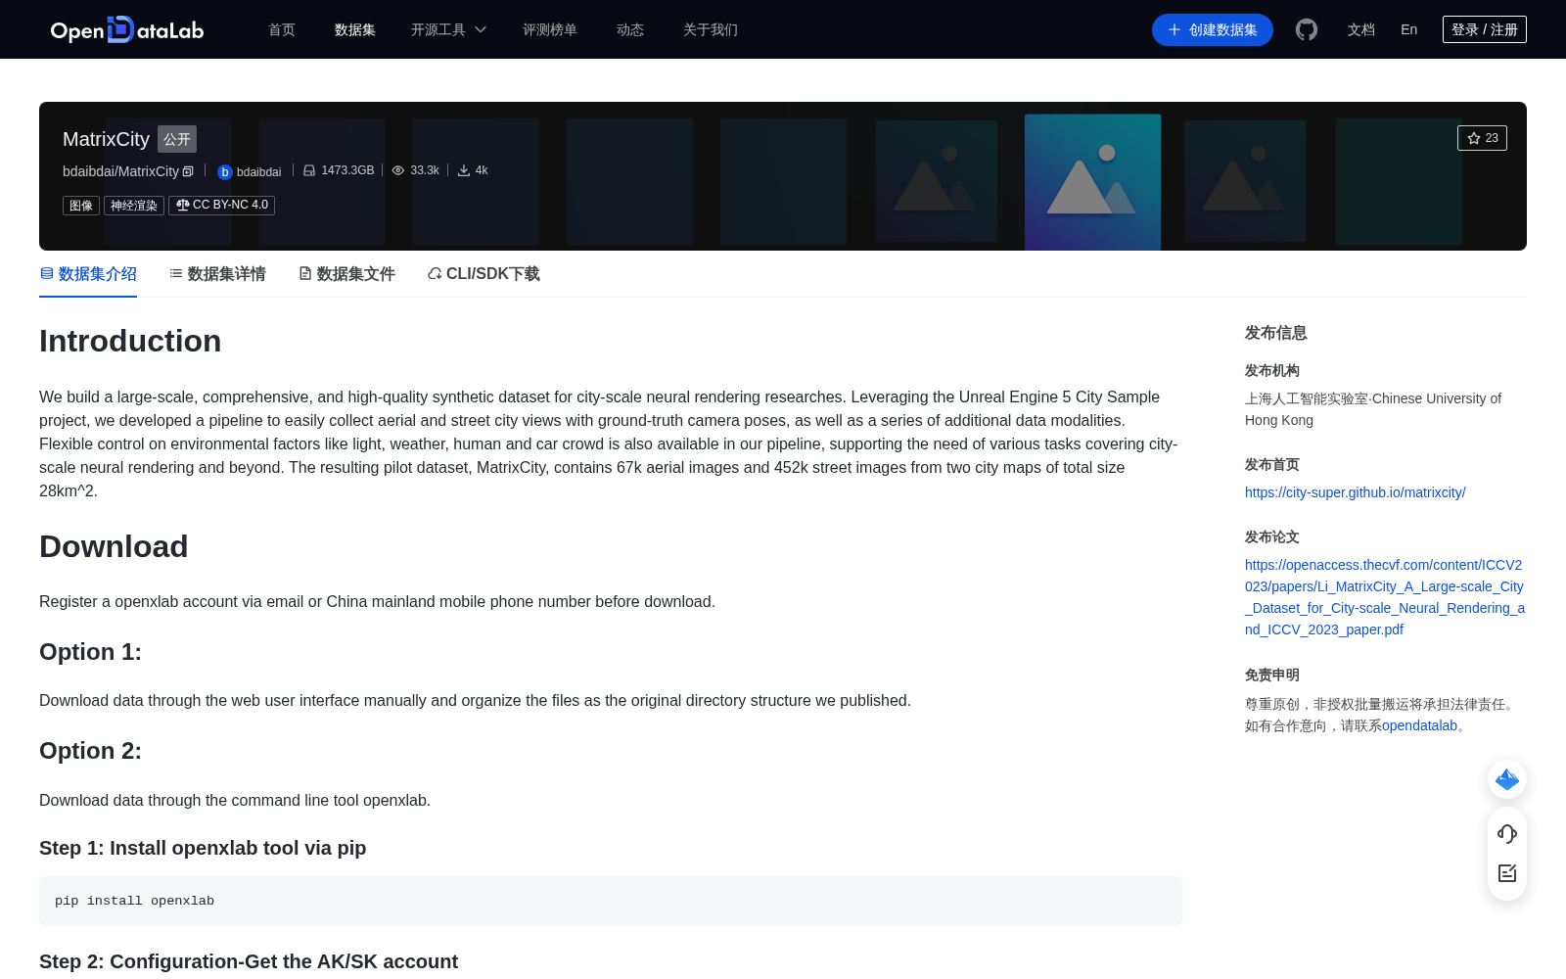Screen dimensions: 1566x979
Task: Open the city-super.github.io/matrixcity homepage link
Action: click(x=1356, y=492)
